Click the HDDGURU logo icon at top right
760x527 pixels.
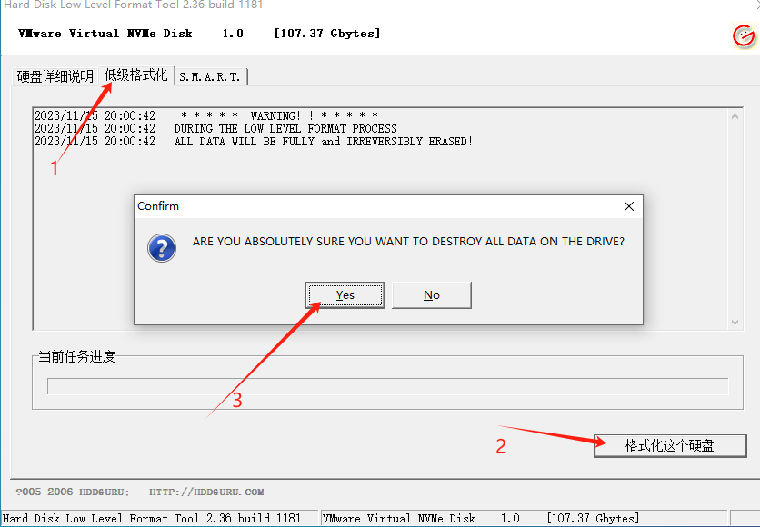point(743,36)
